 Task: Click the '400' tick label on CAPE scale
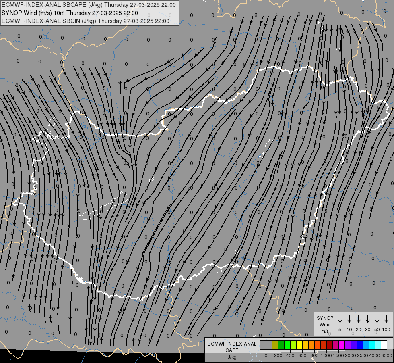tap(290, 355)
